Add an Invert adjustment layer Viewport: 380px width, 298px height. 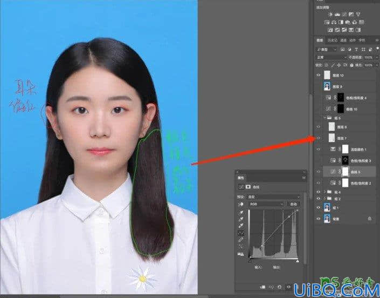click(x=330, y=30)
